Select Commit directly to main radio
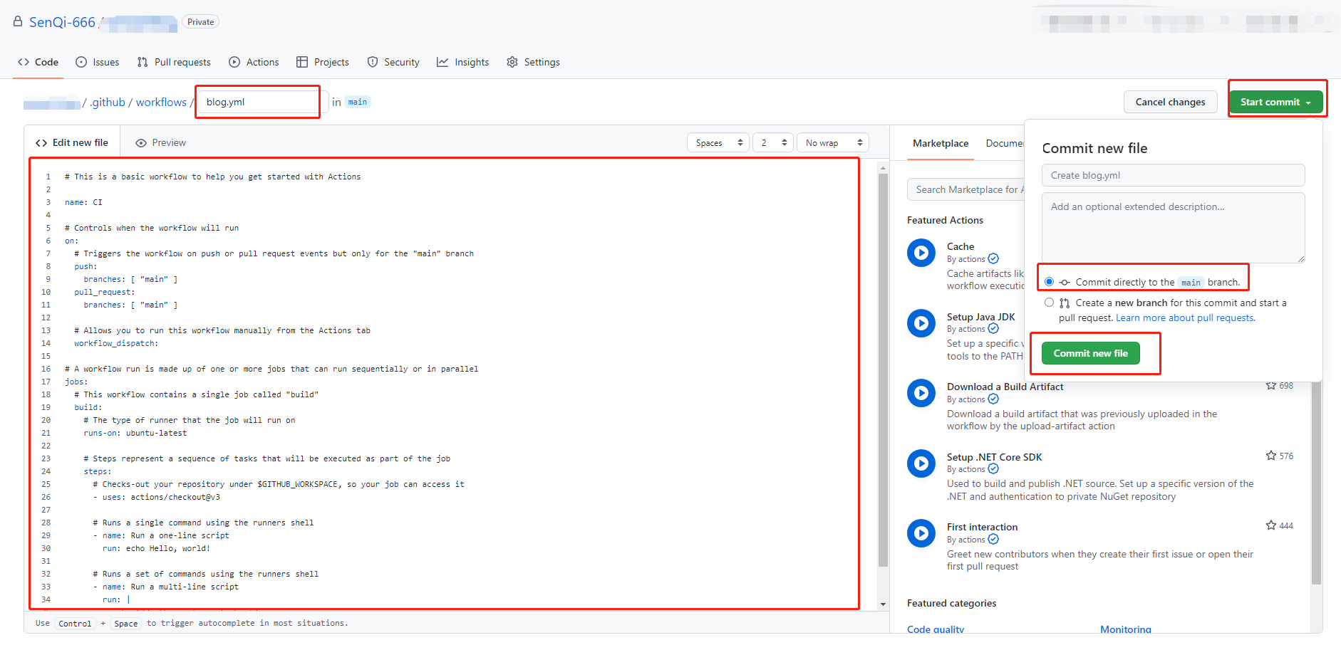 pyautogui.click(x=1049, y=282)
